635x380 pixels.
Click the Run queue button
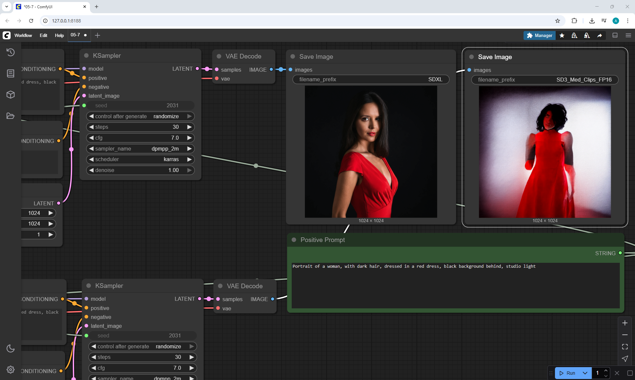point(568,373)
